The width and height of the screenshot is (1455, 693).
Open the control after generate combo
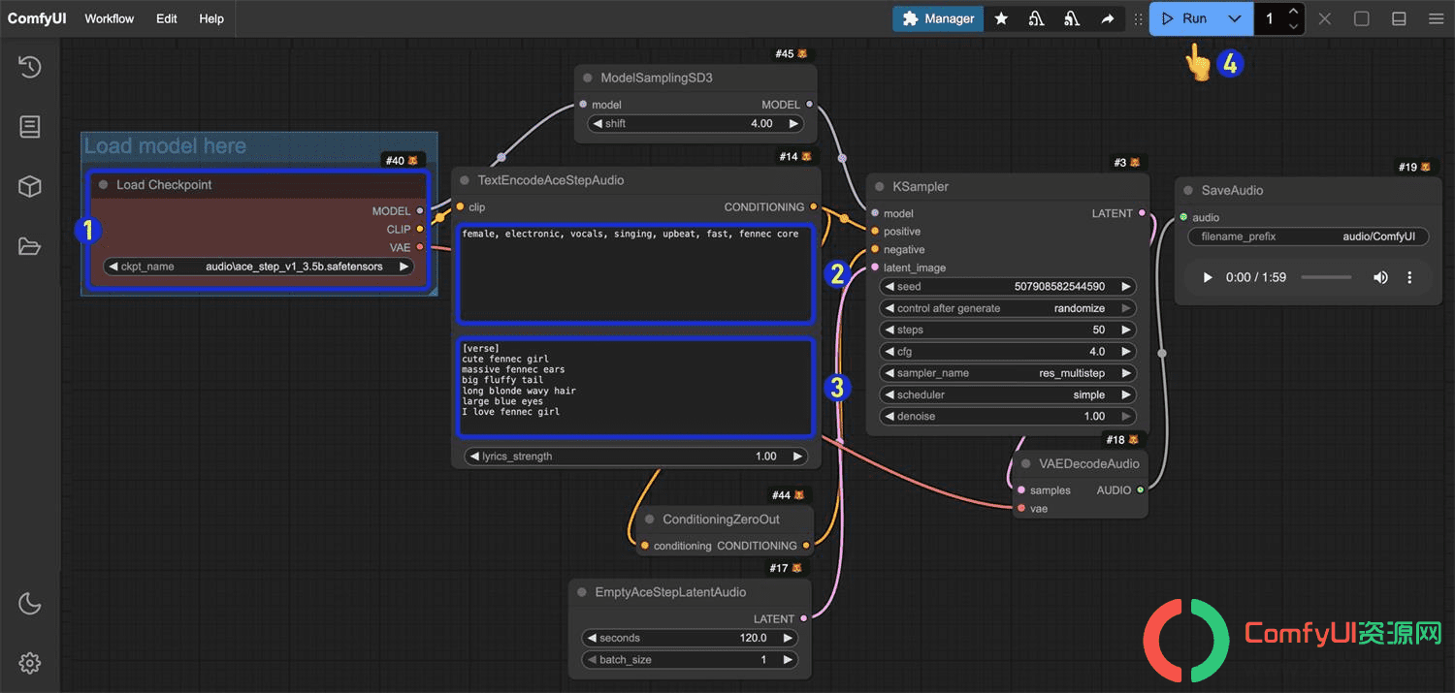[1007, 308]
